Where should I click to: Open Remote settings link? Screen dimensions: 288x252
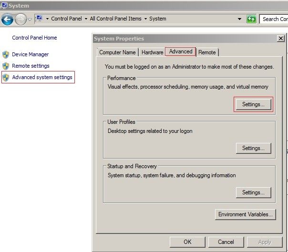31,66
